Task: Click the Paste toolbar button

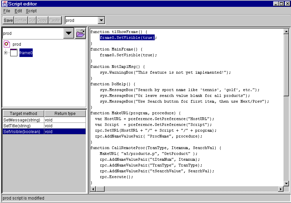Action: (x=54, y=20)
